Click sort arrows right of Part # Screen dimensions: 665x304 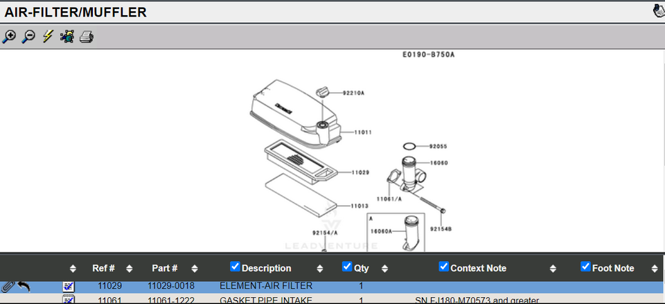point(195,269)
